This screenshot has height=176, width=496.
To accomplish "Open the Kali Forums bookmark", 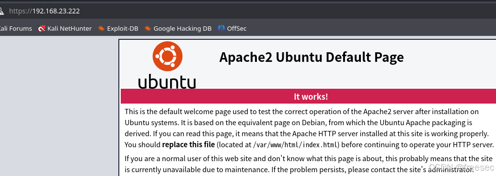I will tap(15, 28).
